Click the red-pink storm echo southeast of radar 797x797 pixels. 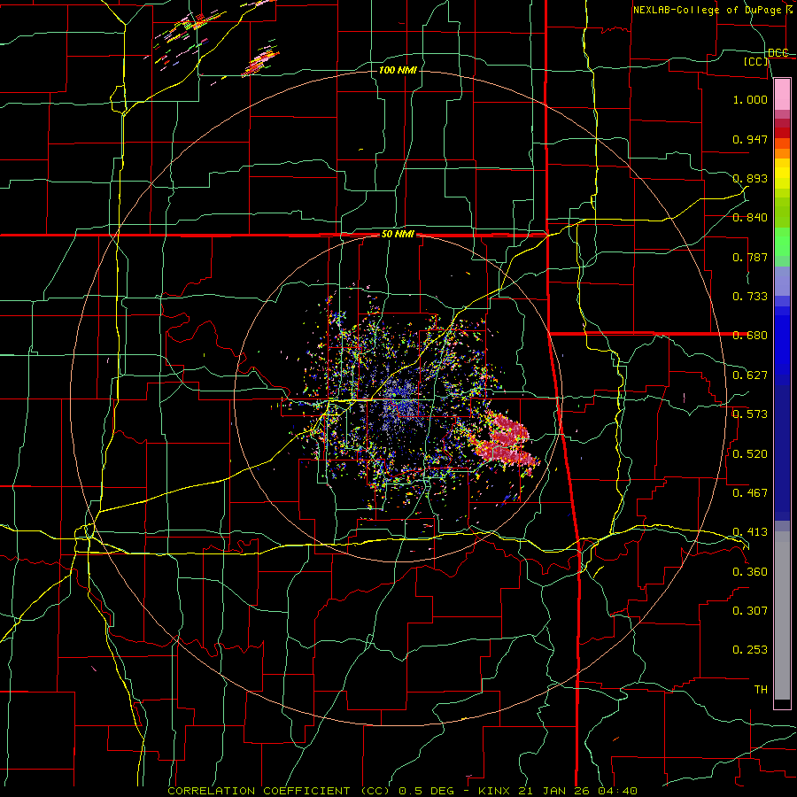[x=506, y=441]
